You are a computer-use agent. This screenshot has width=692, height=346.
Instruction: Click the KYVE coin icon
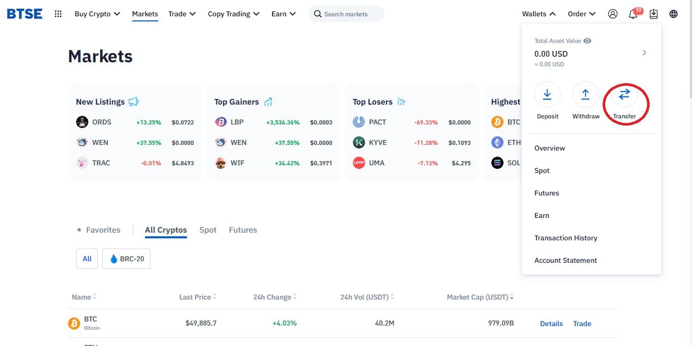click(359, 142)
